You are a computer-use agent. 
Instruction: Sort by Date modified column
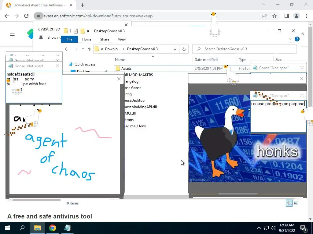[x=206, y=59]
